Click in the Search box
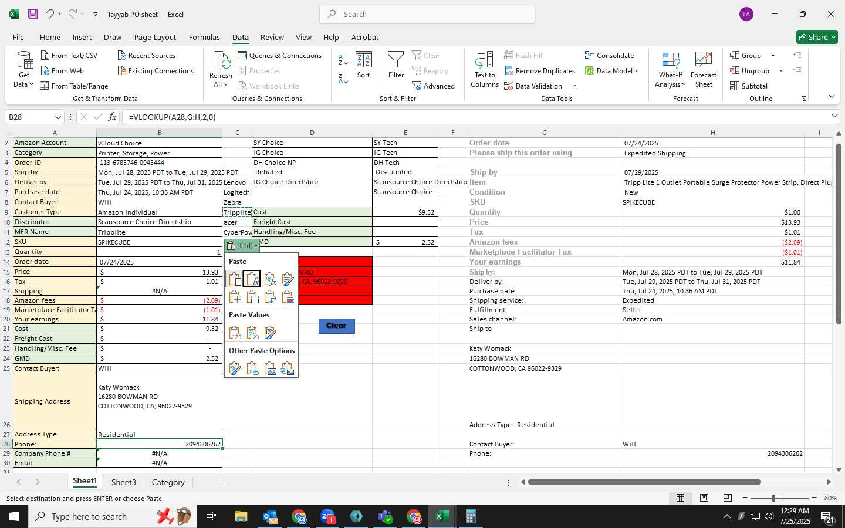 point(427,14)
